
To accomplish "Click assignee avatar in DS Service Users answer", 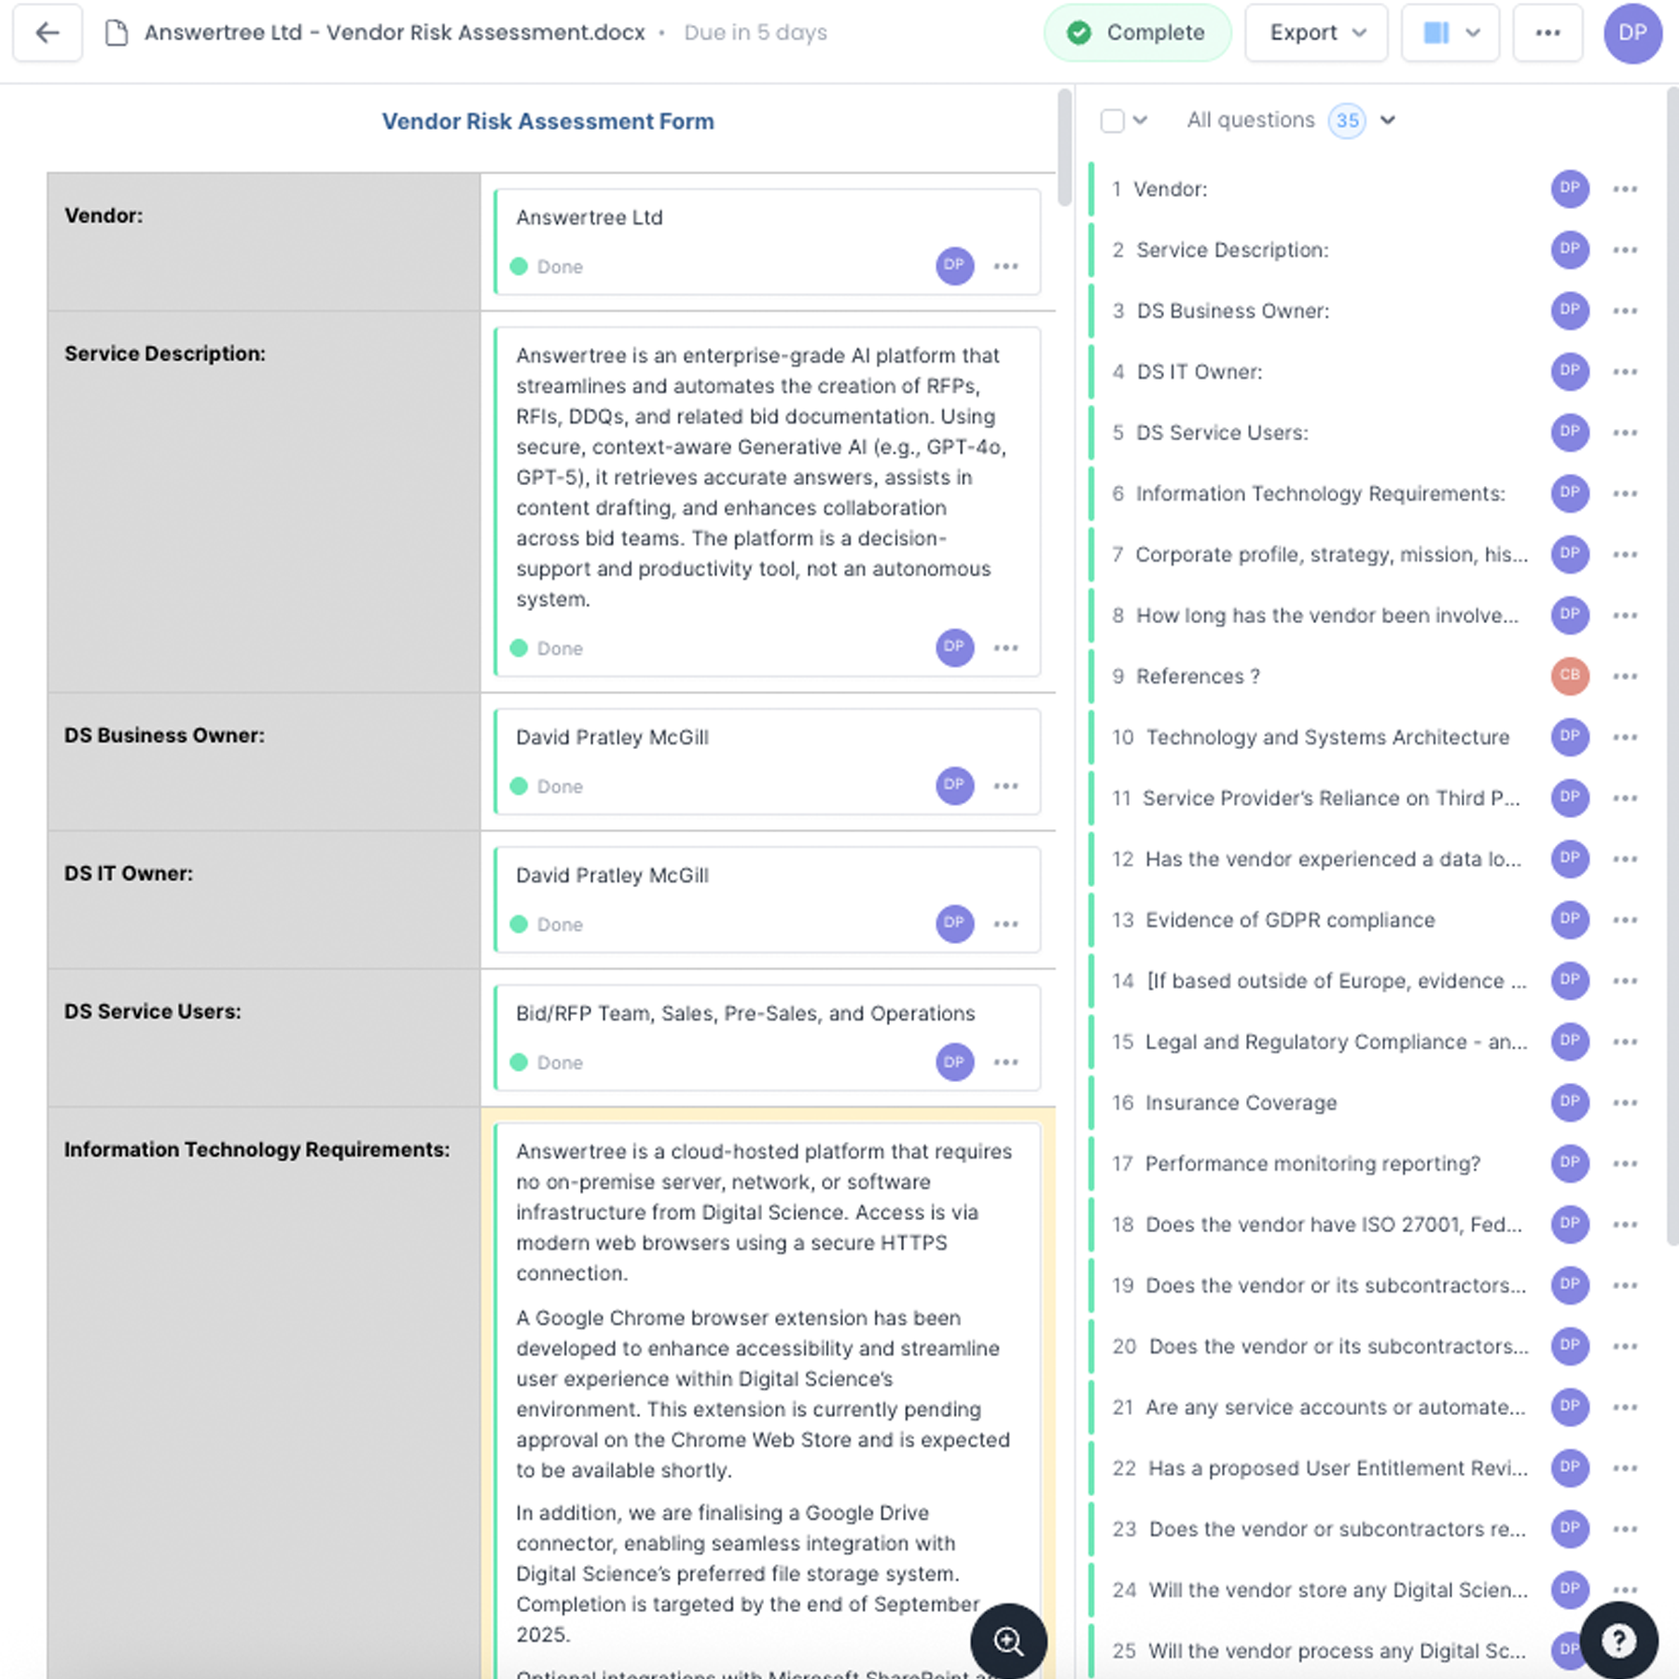I will pos(954,1062).
